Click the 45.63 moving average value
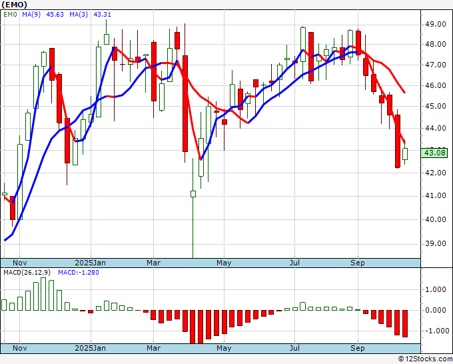 (55, 14)
